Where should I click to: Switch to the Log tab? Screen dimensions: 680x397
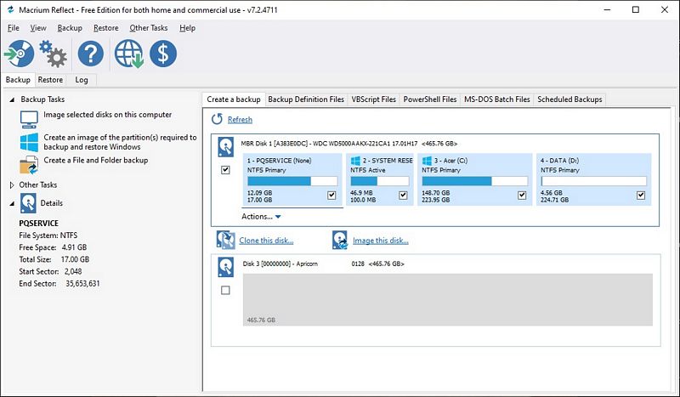(82, 80)
